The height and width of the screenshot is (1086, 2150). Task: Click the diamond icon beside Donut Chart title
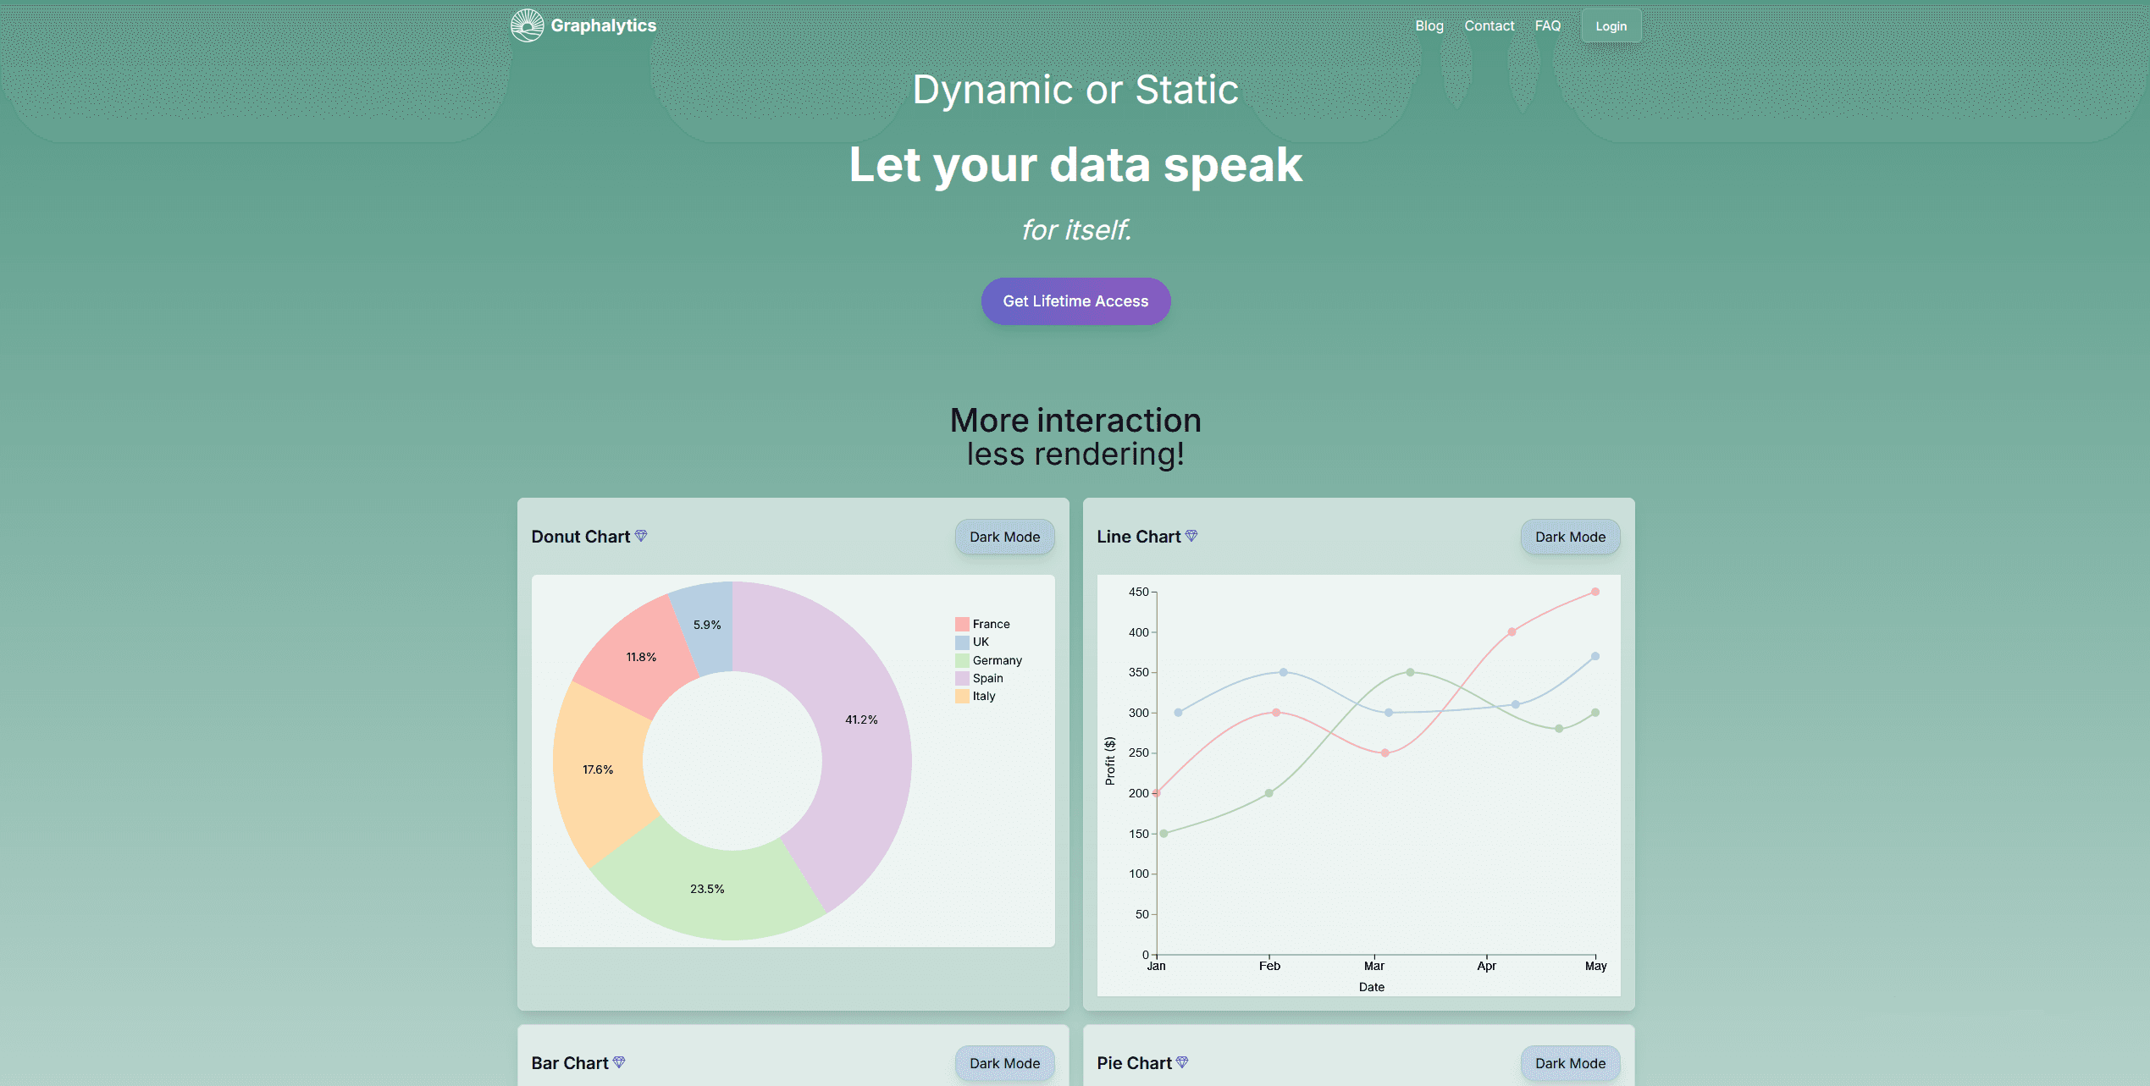click(641, 536)
